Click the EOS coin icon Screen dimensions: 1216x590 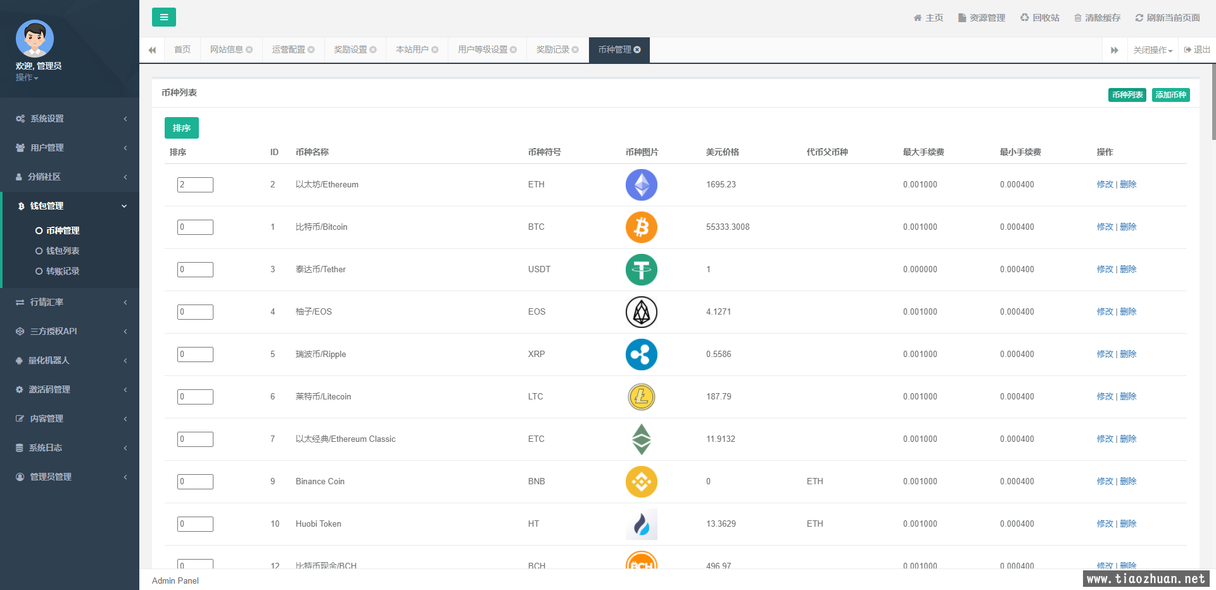pos(642,312)
